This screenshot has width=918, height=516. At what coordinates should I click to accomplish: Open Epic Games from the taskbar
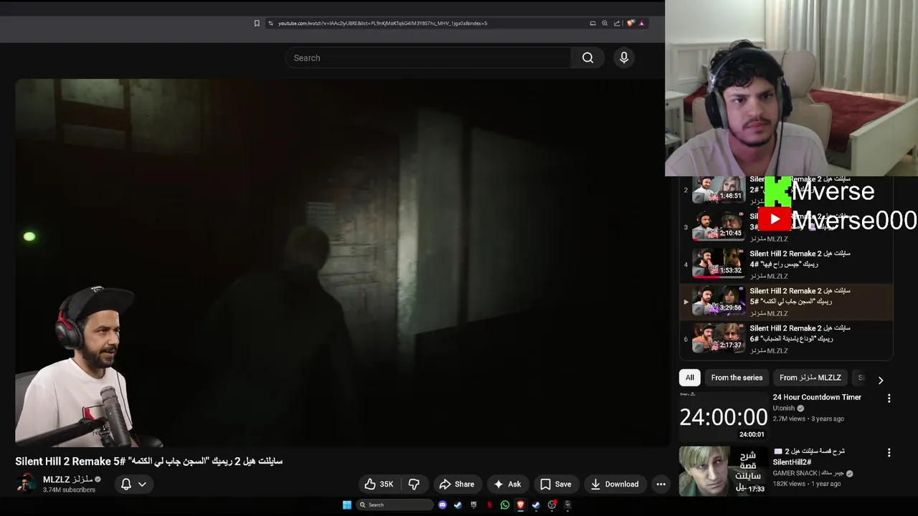point(473,505)
